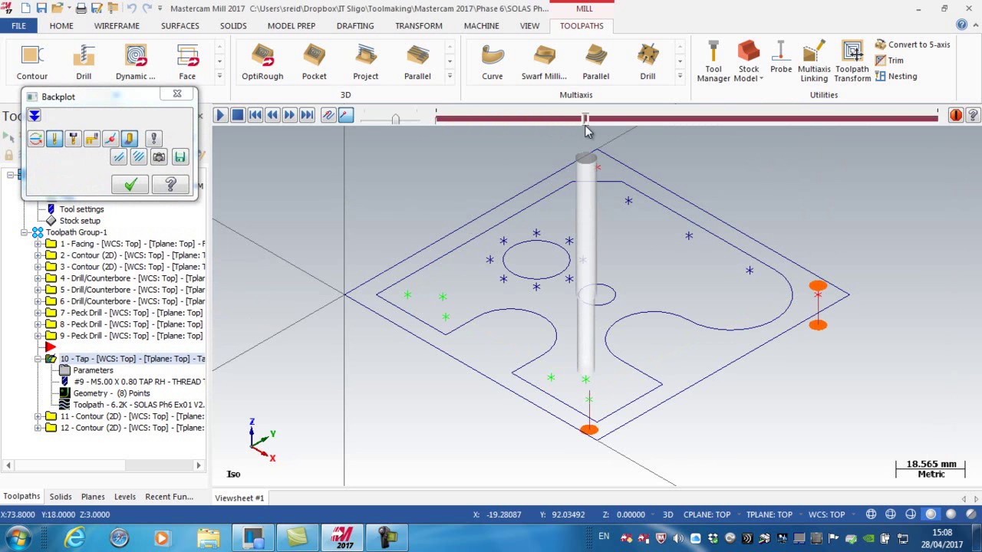The width and height of the screenshot is (982, 552).
Task: Select the Contour toolpath icon
Action: tap(32, 61)
